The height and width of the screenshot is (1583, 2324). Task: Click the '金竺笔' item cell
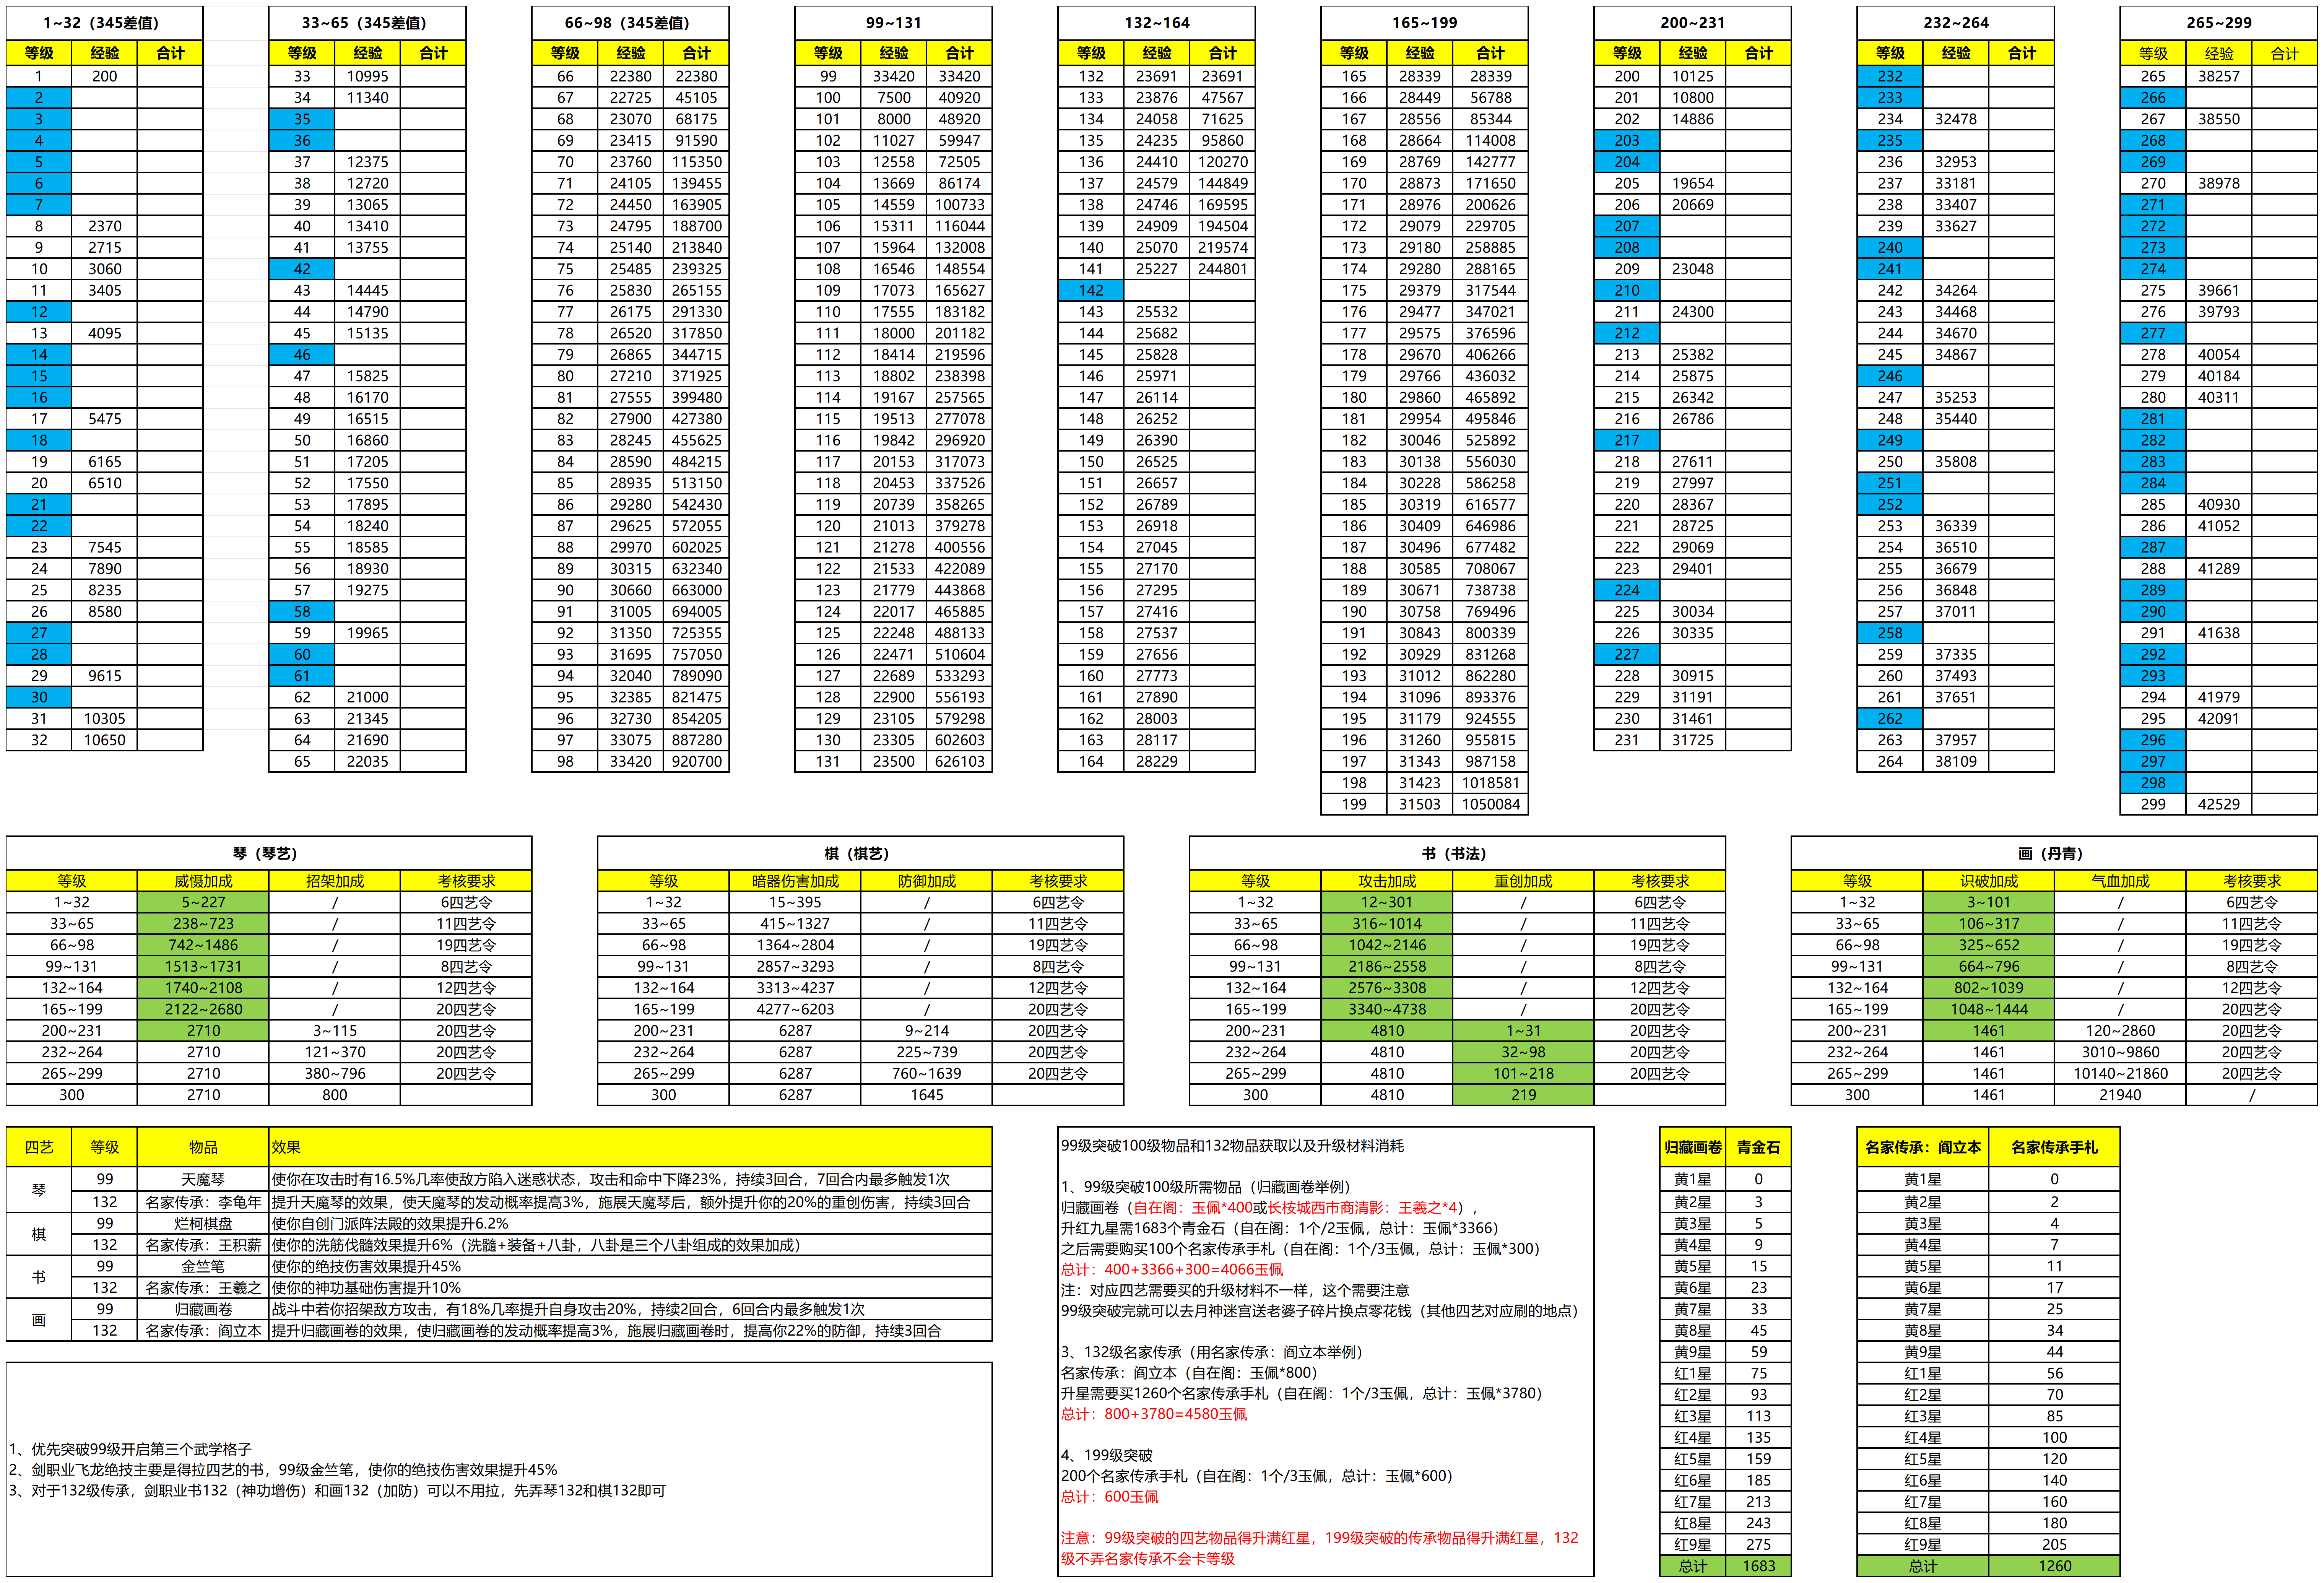tap(203, 1266)
